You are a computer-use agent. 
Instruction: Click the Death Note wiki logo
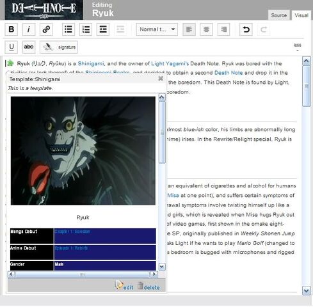point(44,10)
